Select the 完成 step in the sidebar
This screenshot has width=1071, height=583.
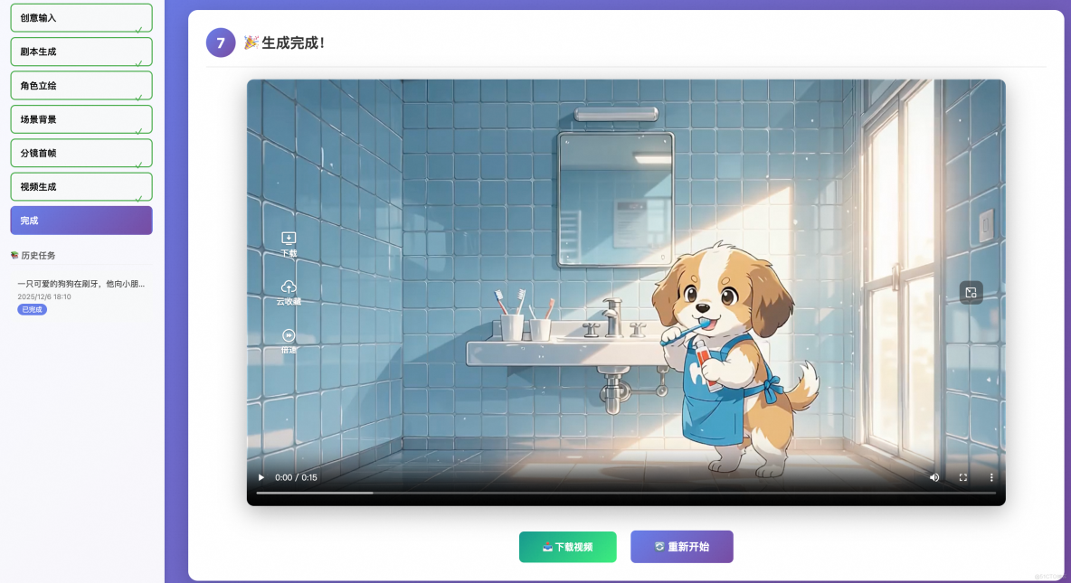(x=81, y=220)
